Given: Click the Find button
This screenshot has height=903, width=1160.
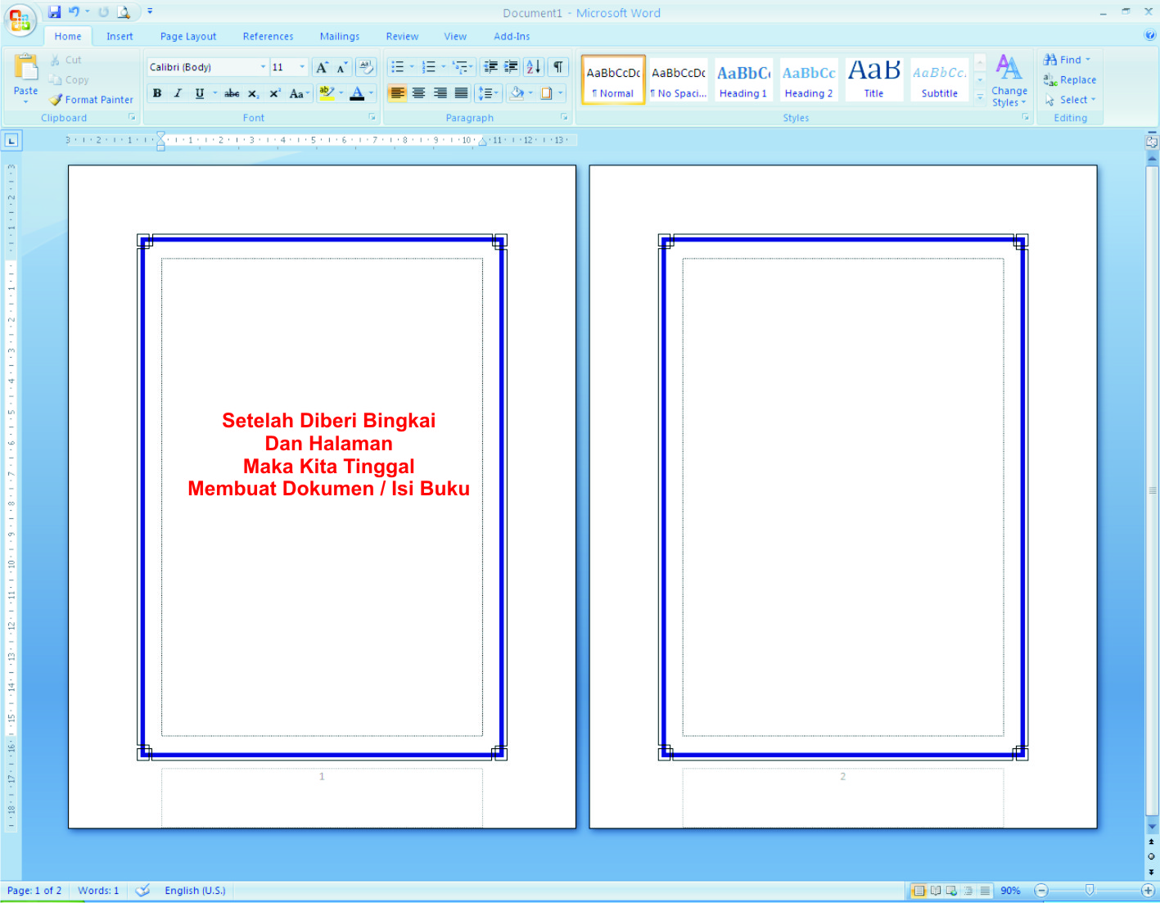Looking at the screenshot, I should click(x=1067, y=60).
